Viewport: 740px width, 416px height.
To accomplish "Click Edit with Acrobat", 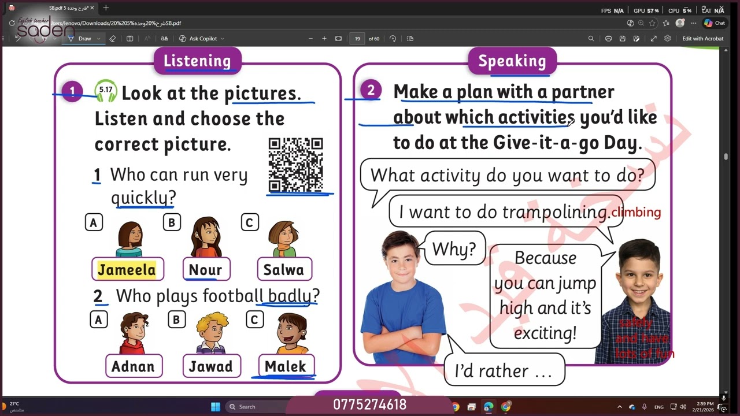I will click(x=702, y=39).
